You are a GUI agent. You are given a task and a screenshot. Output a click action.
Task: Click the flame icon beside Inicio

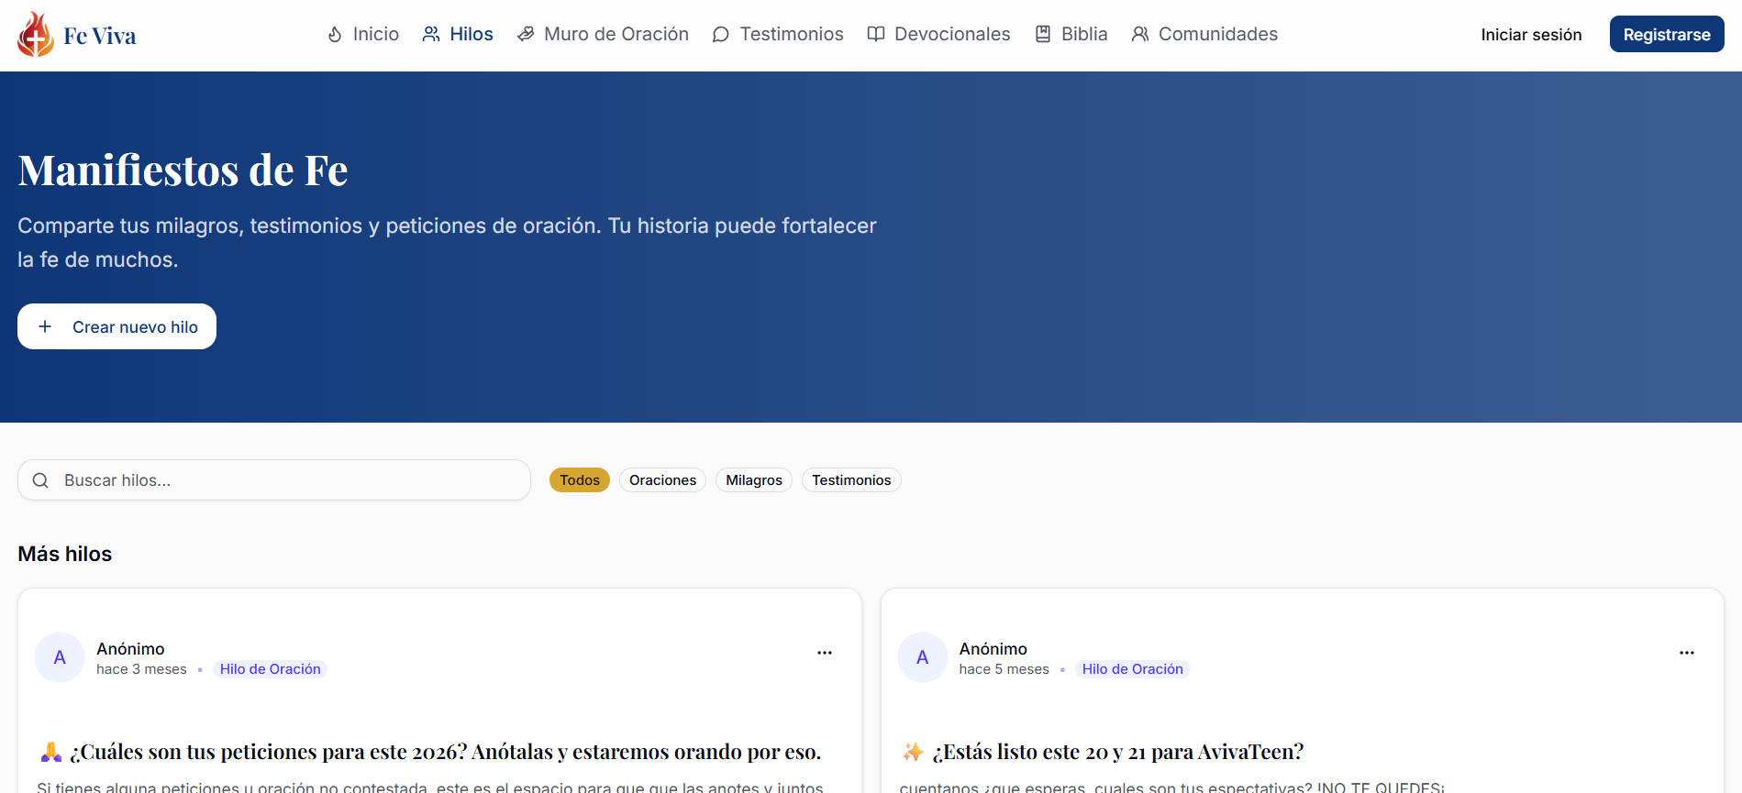coord(335,35)
